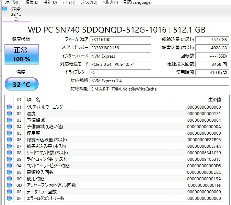The height and width of the screenshot is (205, 231).
Task: Click the シリアルナンバー value field
Action: (x=120, y=48)
